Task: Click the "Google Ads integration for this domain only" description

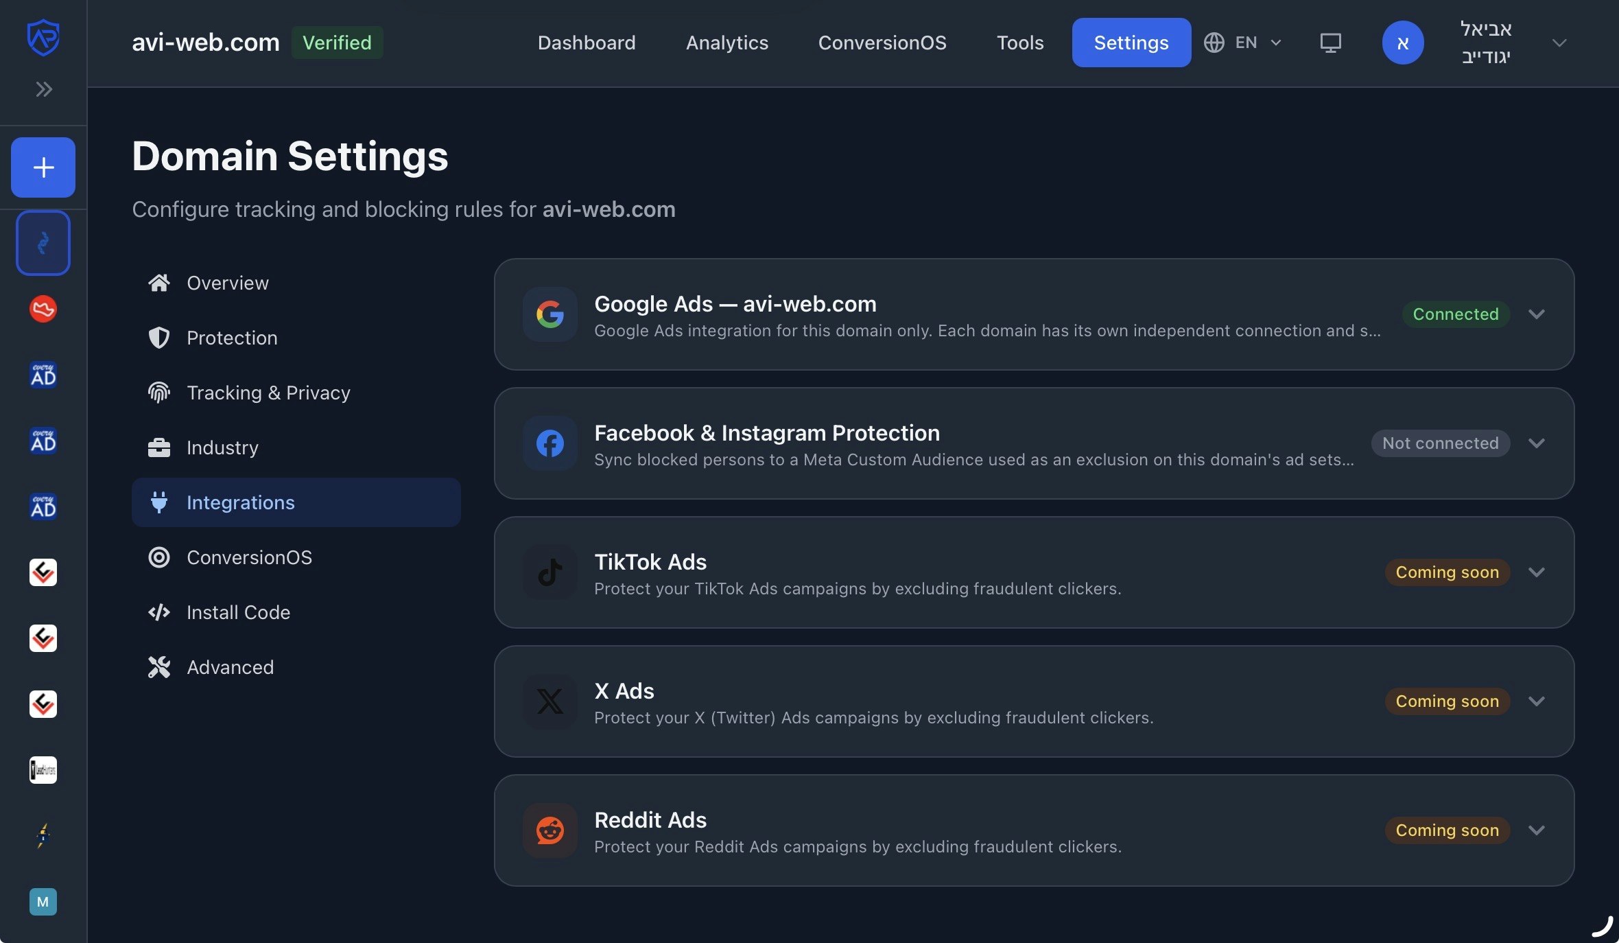Action: 988,331
